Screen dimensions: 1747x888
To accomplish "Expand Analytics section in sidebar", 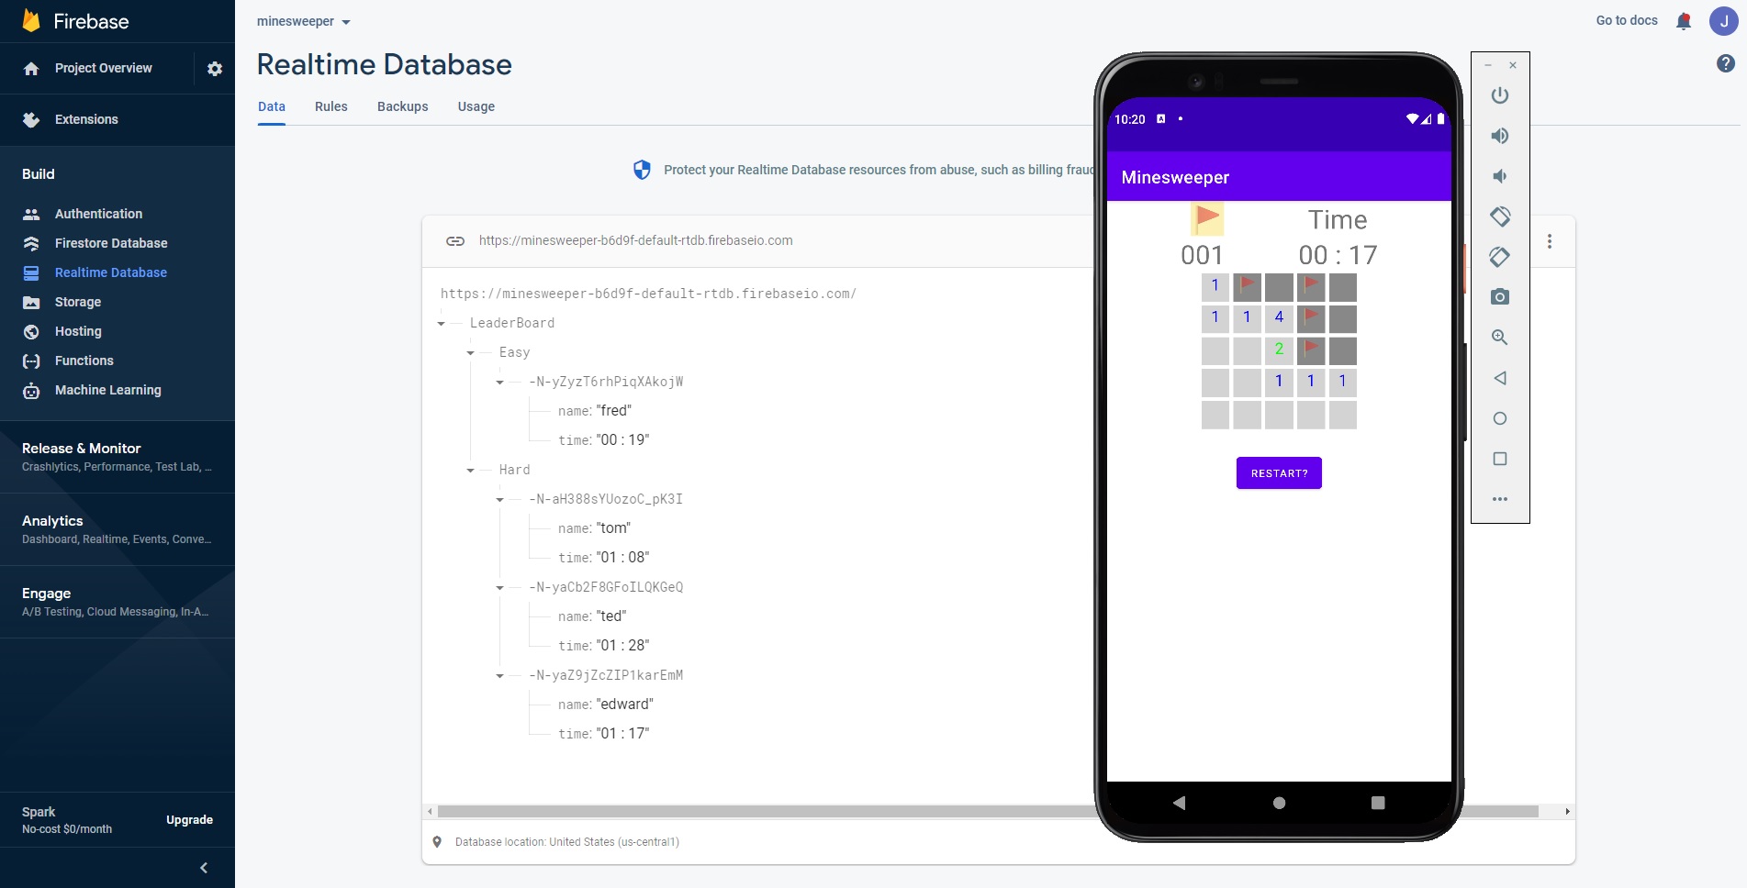I will coord(118,529).
